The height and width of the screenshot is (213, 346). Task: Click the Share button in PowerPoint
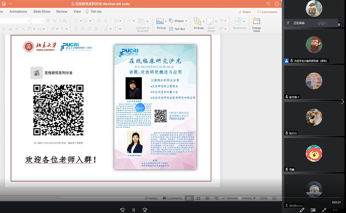245,12
